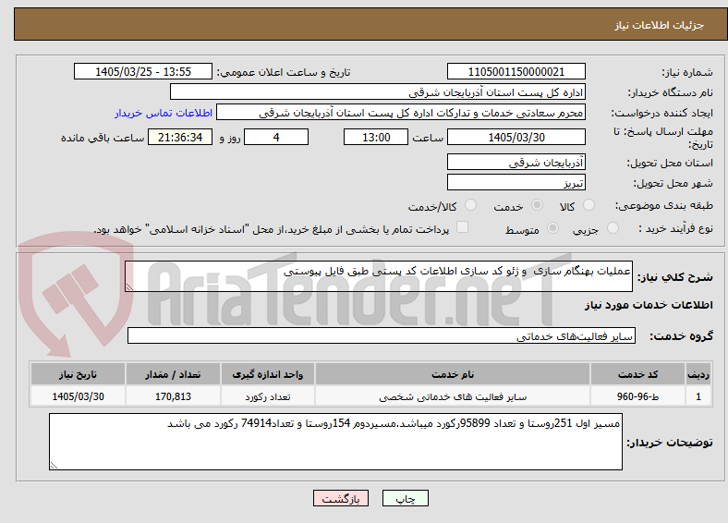The height and width of the screenshot is (523, 728).
Task: Click the resize handle of description textarea
Action: click(x=129, y=287)
